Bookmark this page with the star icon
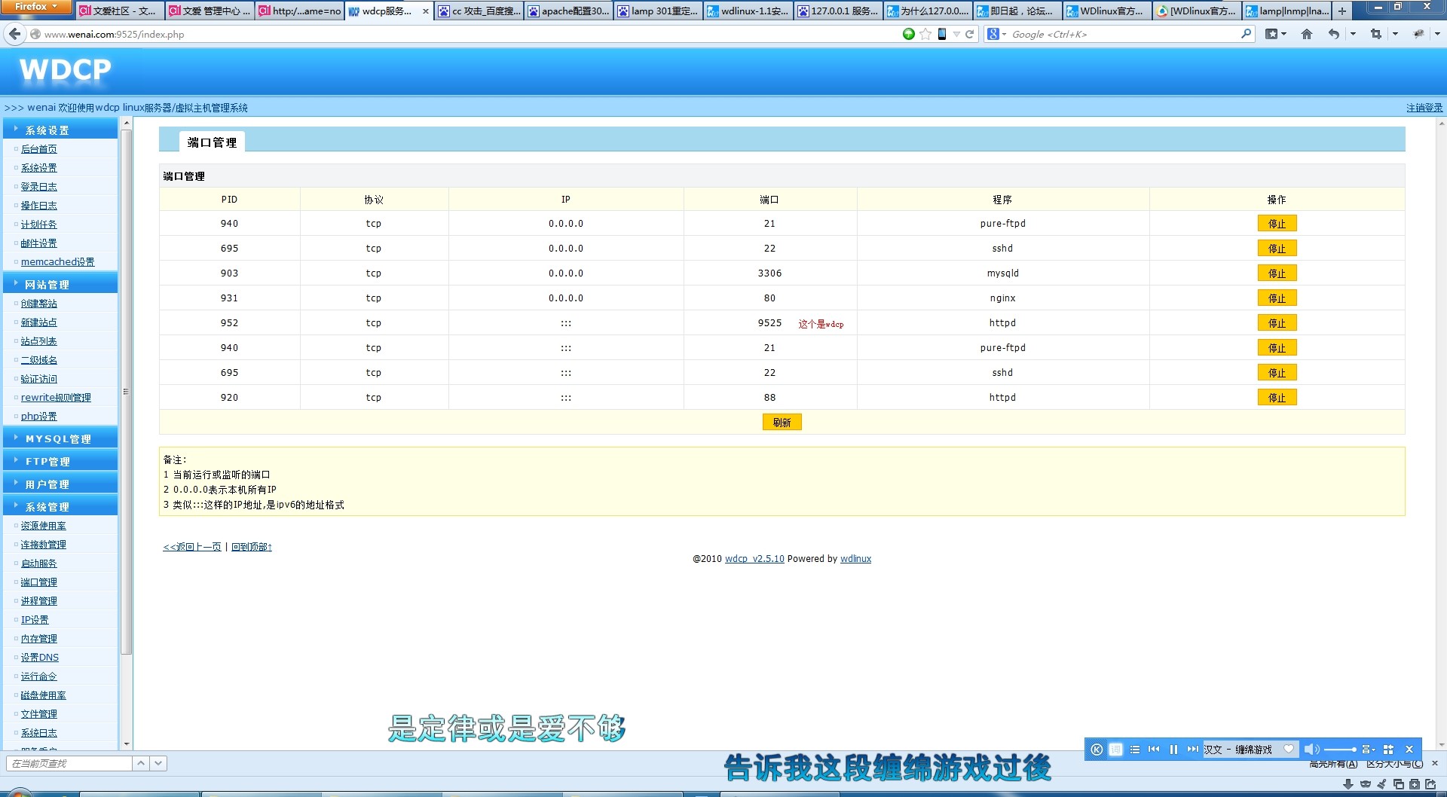 point(925,34)
